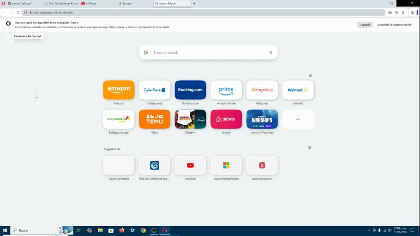Open the Disney+ speed dial tile

(x=190, y=119)
